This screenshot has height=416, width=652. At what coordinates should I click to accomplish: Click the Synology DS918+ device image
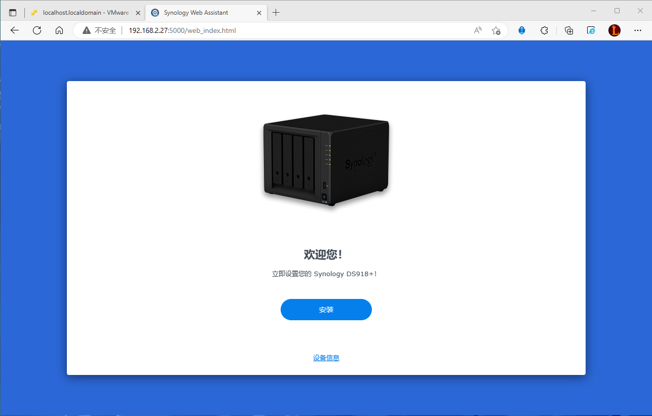326,161
